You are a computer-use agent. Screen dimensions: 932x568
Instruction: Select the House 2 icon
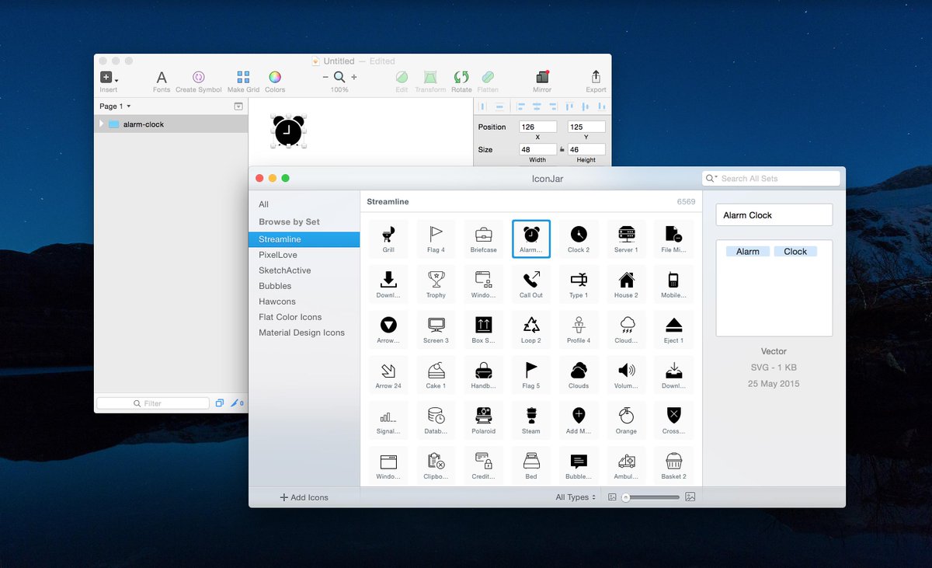[x=626, y=284]
